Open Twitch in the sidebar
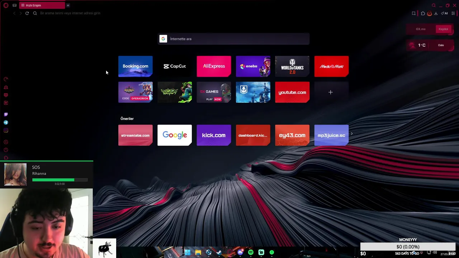The height and width of the screenshot is (258, 459). (x=6, y=114)
